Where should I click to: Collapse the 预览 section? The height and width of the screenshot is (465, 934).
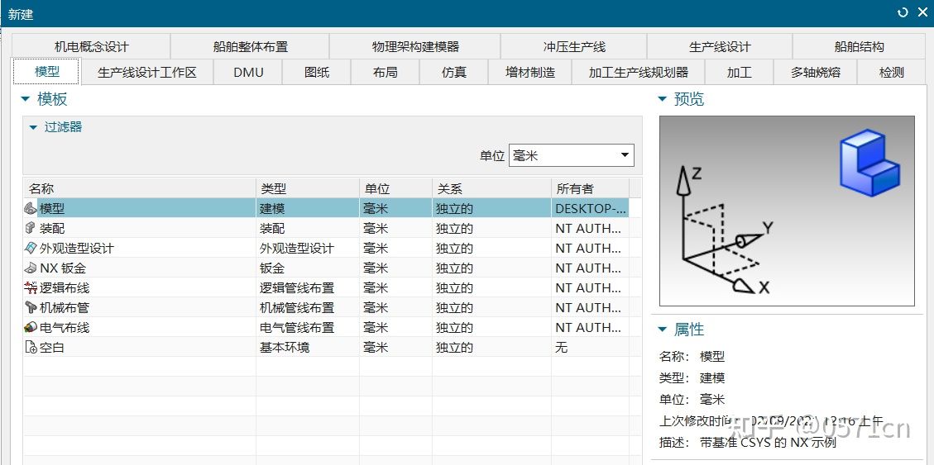tap(663, 99)
